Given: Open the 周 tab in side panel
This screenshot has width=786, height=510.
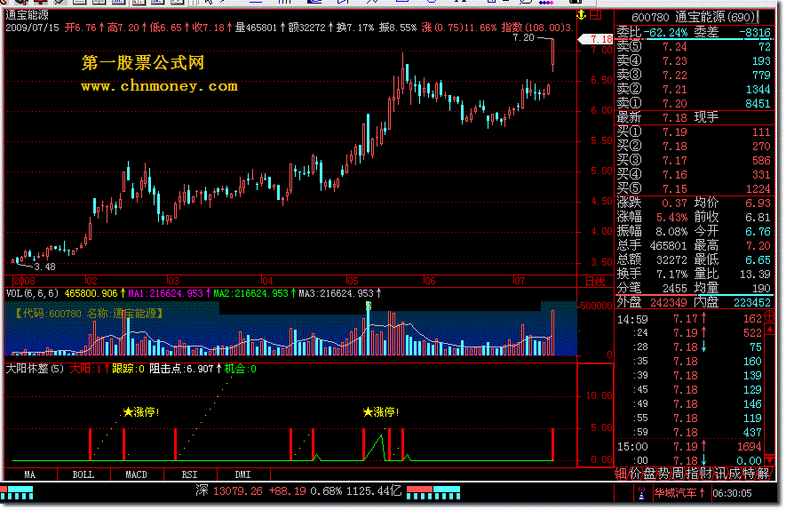Looking at the screenshot, I should (x=678, y=474).
